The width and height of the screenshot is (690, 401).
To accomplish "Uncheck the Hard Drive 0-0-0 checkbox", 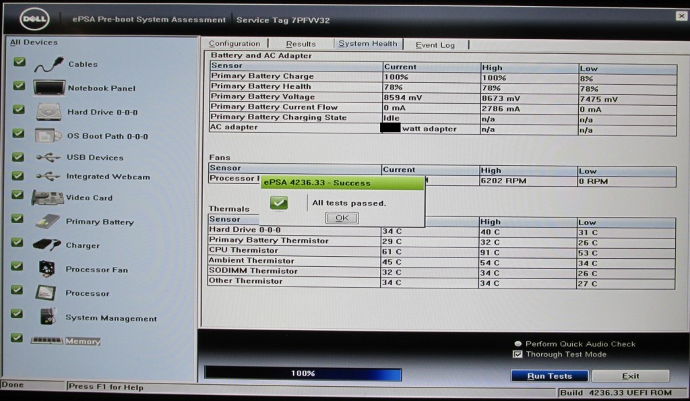I will pos(18,109).
